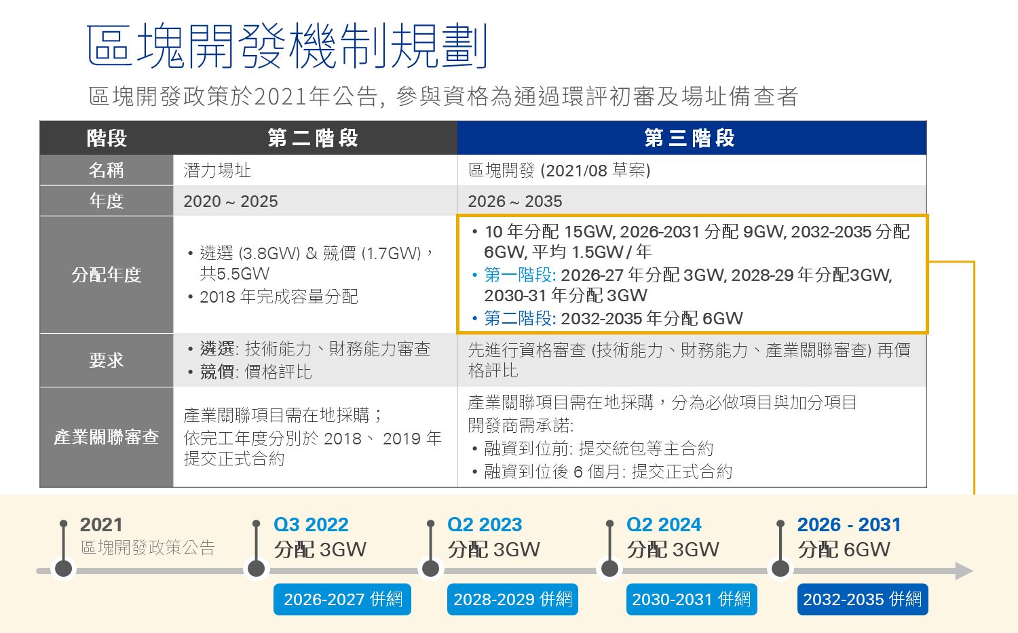
Task: Click the blue 第二階段 text in highlighted box
Action: pyautogui.click(x=520, y=318)
